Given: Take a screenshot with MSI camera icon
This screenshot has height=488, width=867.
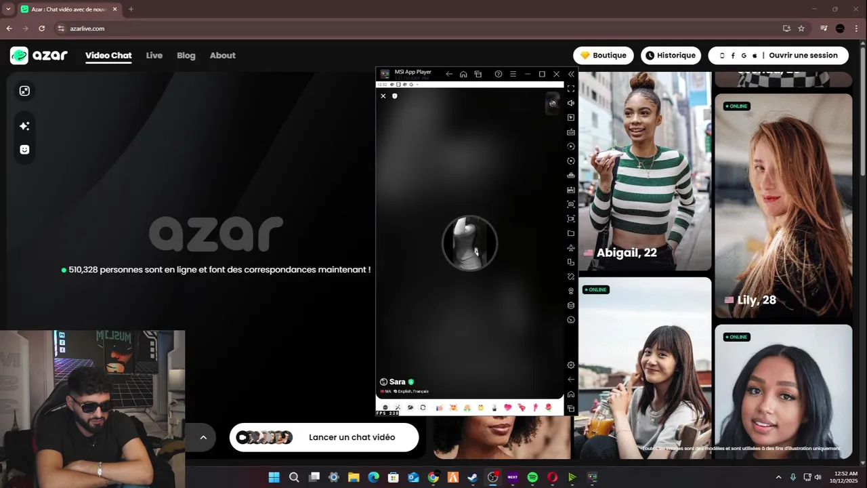Looking at the screenshot, I should point(571,204).
